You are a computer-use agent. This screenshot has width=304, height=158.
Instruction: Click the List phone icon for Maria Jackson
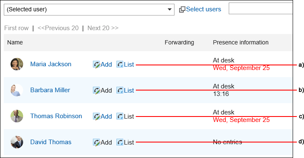tap(120, 64)
